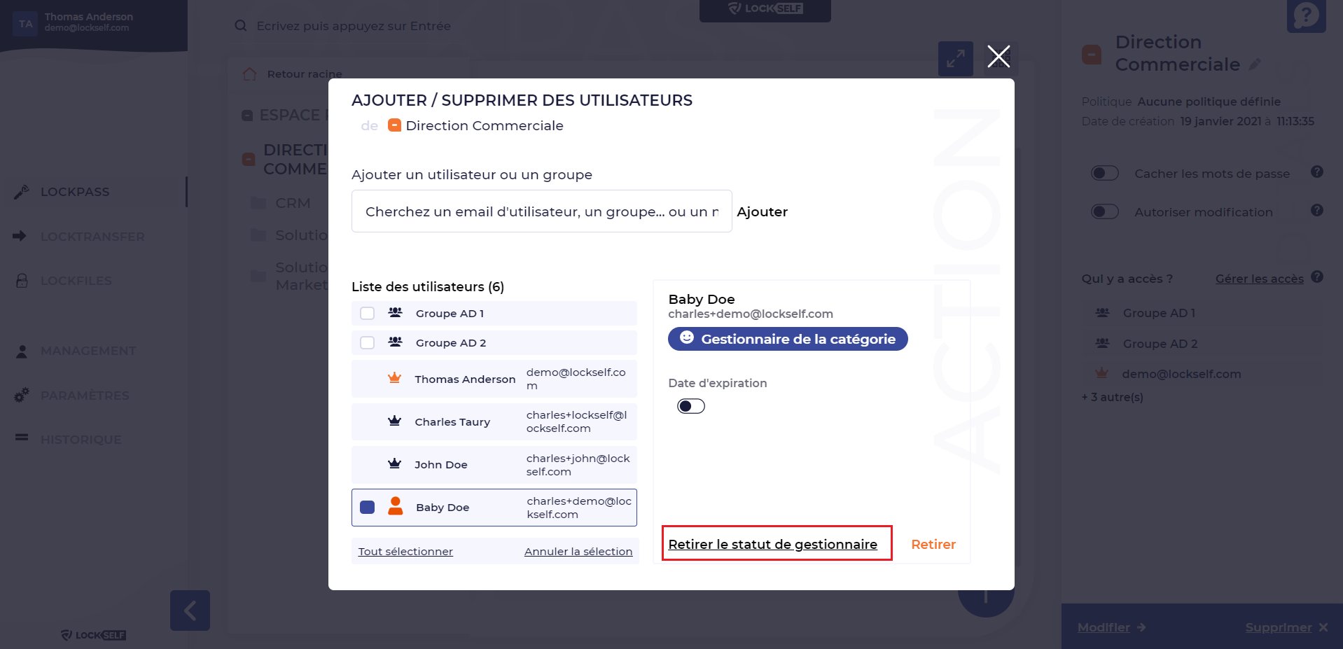Close the user management dialog

pos(998,56)
